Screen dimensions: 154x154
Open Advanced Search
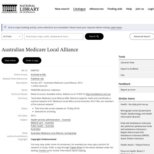142,36
